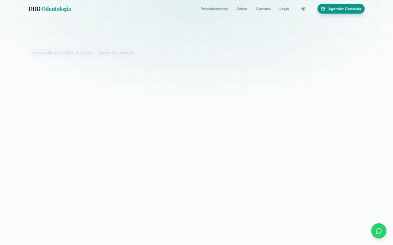The image size is (393, 245).
Task: Toggle light/dark theme sun icon
Action: point(303,9)
